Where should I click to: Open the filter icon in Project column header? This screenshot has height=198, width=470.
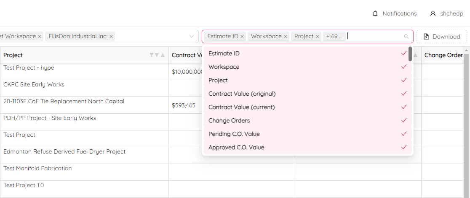(x=152, y=55)
